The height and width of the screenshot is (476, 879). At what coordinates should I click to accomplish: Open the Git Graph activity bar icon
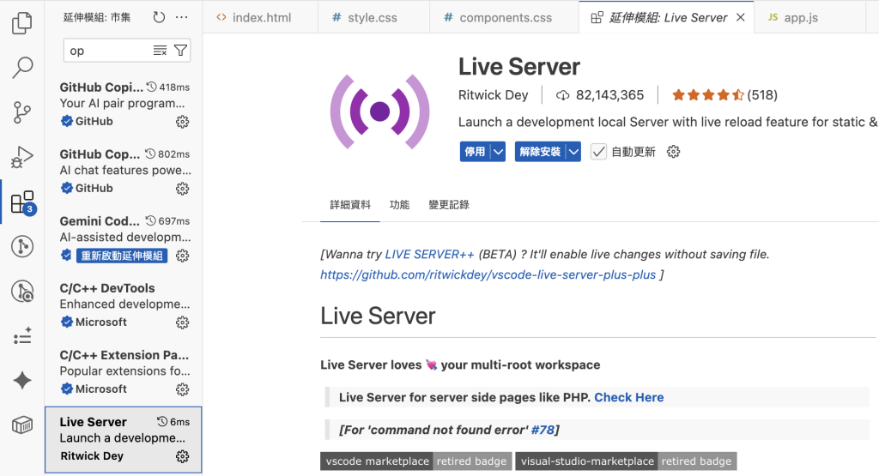click(x=21, y=246)
